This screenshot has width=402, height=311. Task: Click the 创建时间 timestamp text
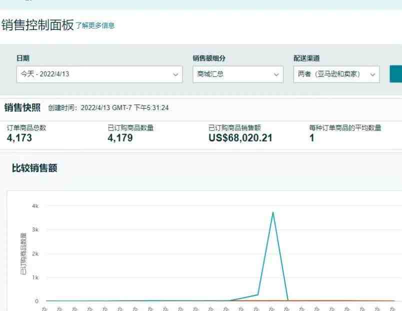point(108,108)
